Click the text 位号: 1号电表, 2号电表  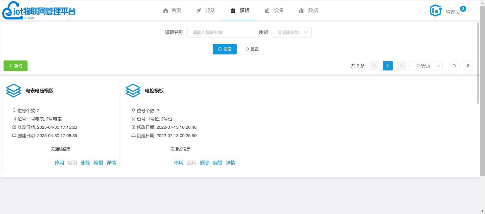(39, 119)
